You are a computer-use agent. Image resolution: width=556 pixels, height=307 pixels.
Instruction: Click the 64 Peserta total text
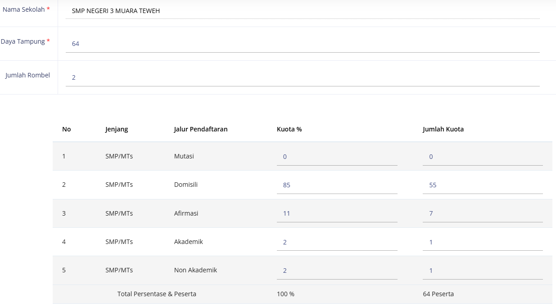(x=438, y=294)
